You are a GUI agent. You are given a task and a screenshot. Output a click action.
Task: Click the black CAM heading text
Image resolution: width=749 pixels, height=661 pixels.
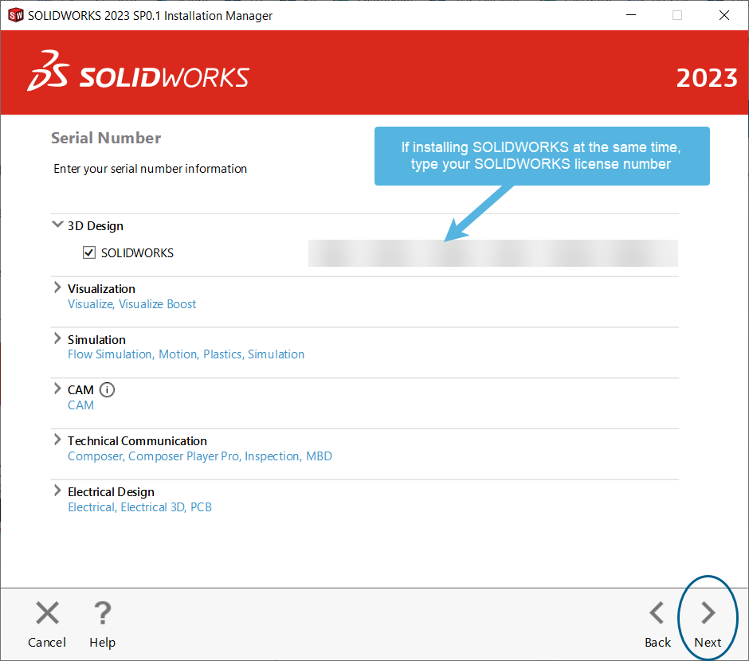coord(80,390)
